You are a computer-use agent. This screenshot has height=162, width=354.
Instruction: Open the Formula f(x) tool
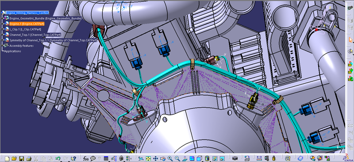pos(86,158)
